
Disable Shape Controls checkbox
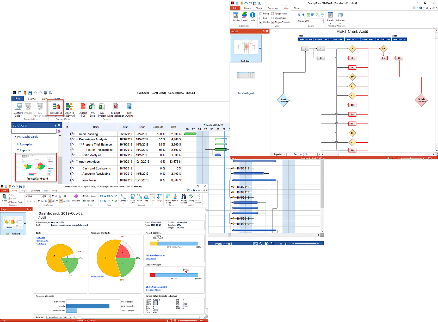coord(273,22)
